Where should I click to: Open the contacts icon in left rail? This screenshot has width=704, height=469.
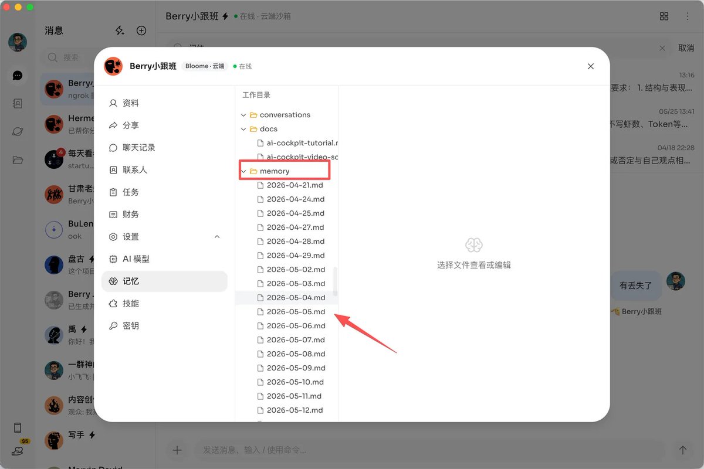tap(18, 103)
